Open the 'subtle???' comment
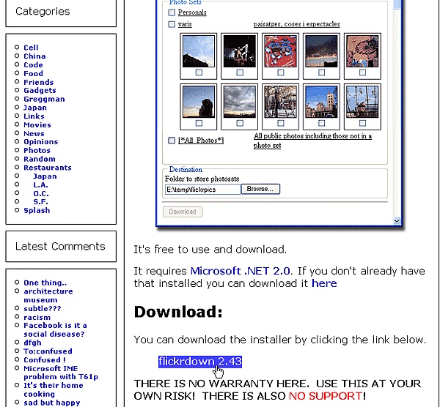This screenshot has height=407, width=440. tap(42, 309)
